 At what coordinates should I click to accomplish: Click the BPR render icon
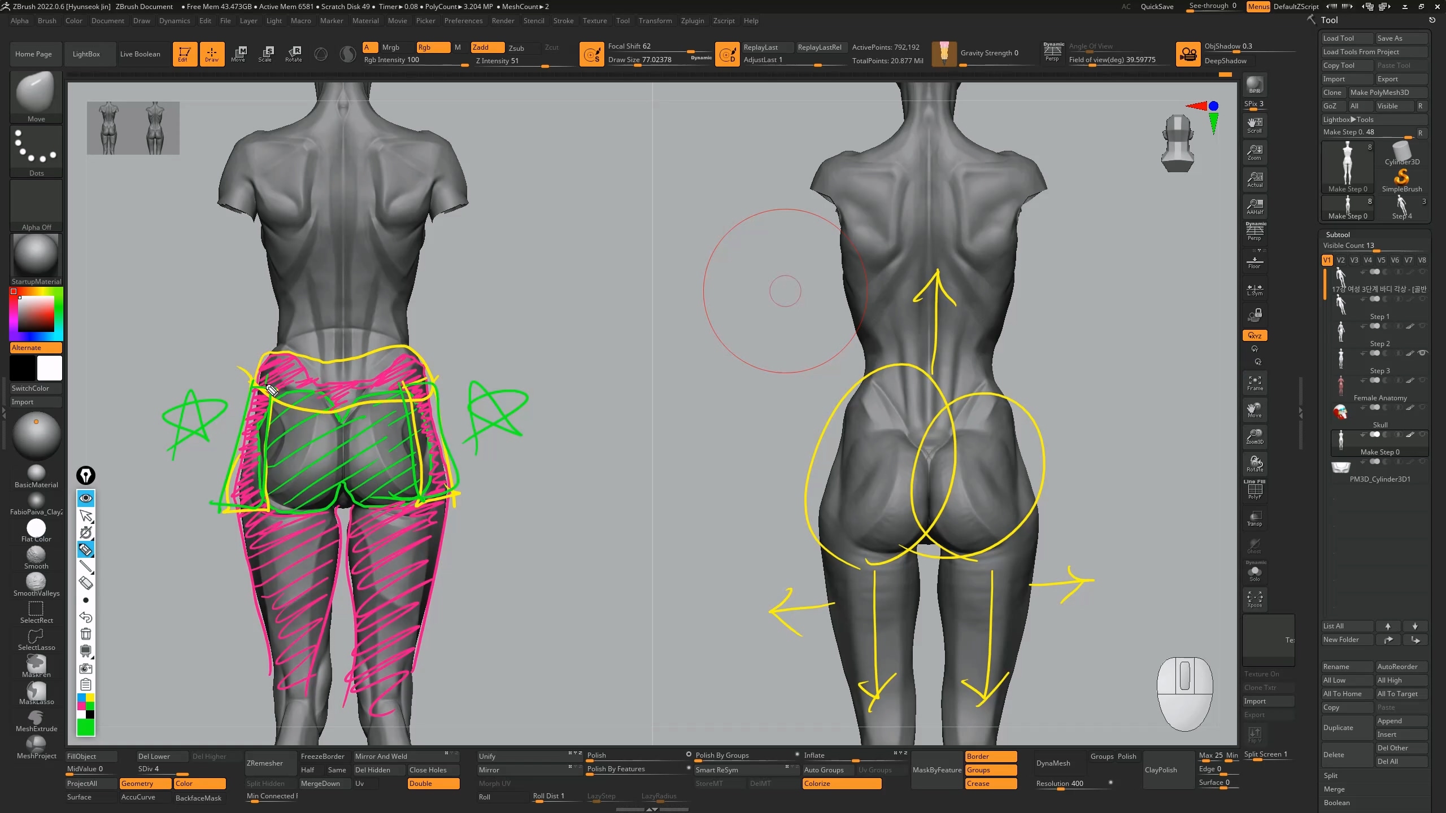tap(1255, 85)
